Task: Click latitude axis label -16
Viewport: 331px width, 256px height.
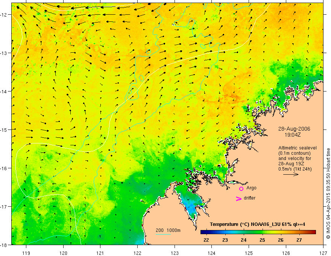Action: 4,168
